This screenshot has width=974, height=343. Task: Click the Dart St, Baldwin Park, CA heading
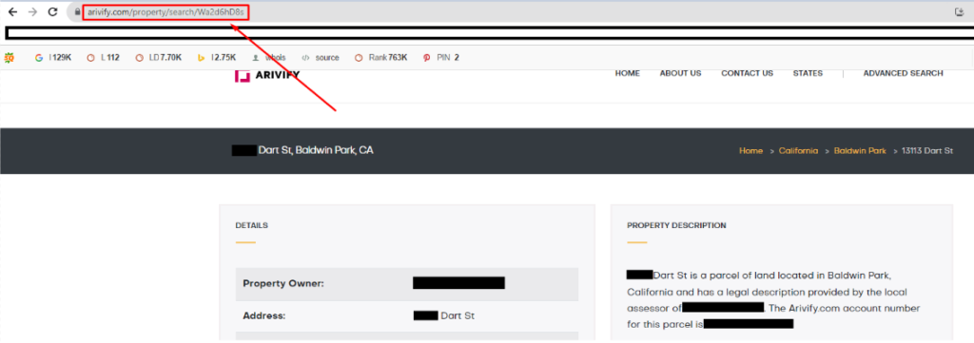(x=316, y=150)
